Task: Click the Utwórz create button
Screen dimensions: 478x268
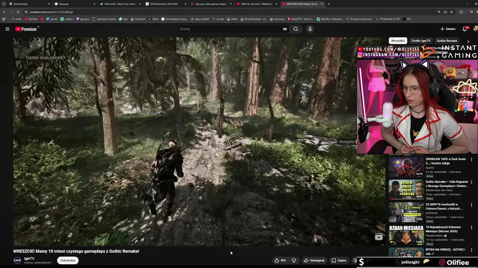Action: tap(448, 29)
